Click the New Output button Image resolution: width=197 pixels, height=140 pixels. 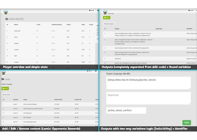109,24
